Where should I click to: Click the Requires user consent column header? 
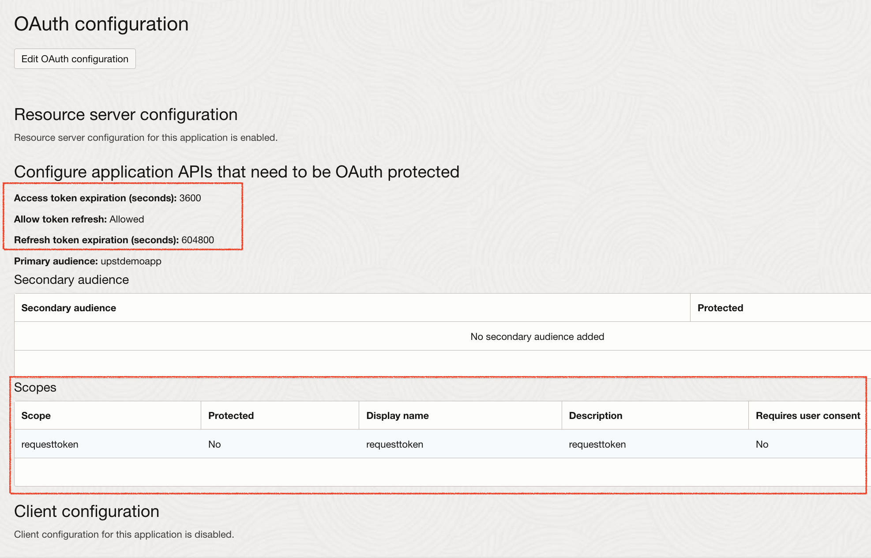point(807,415)
